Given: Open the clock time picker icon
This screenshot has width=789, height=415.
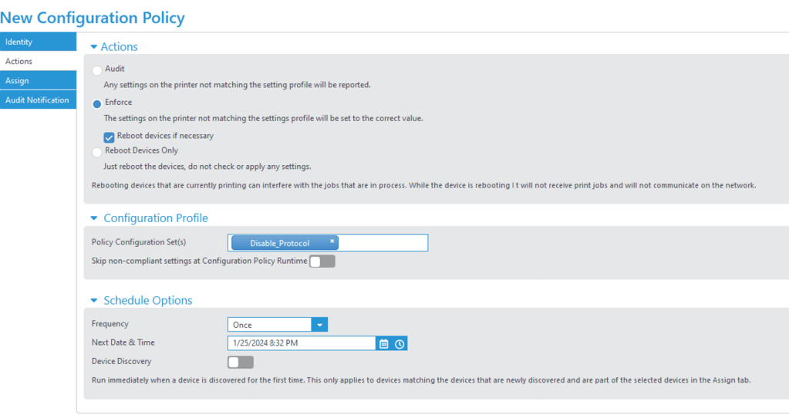Looking at the screenshot, I should (x=400, y=344).
